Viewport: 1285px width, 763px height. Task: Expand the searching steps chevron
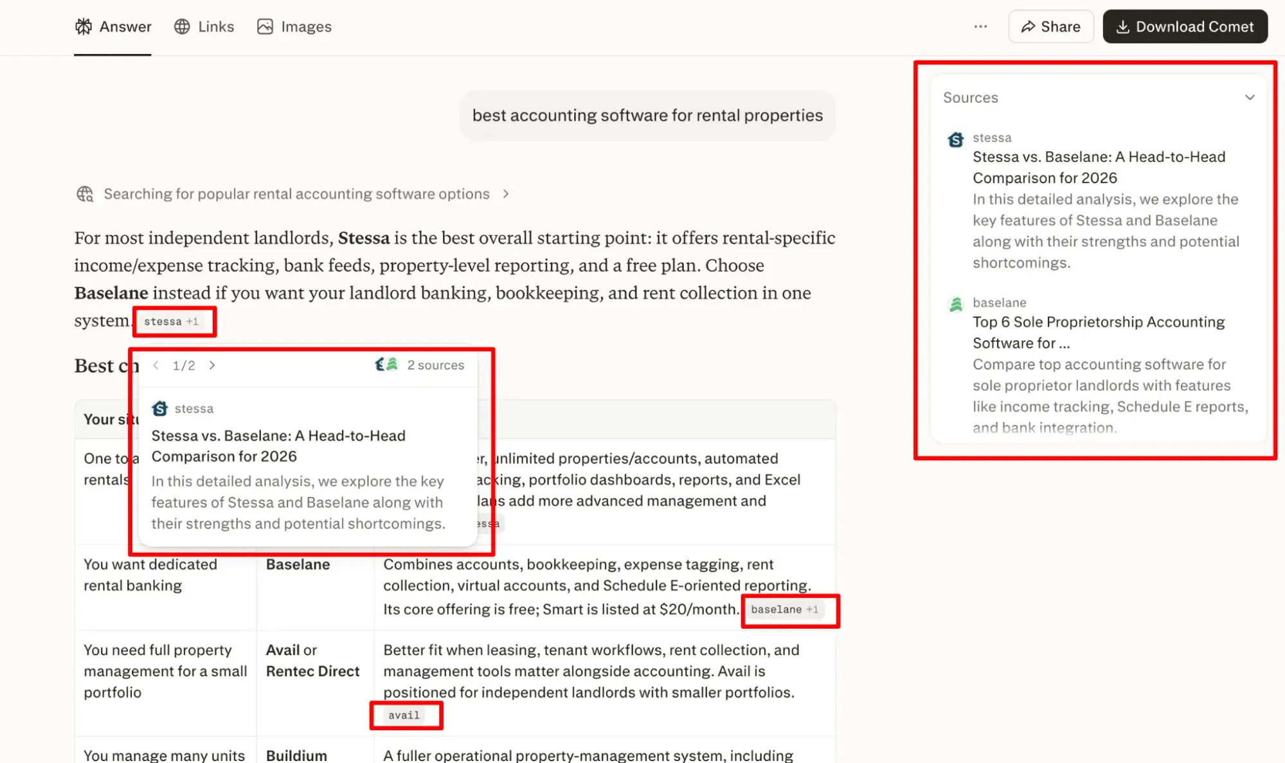click(x=506, y=193)
